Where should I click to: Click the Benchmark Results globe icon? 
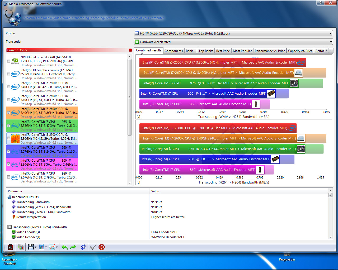tap(10, 197)
